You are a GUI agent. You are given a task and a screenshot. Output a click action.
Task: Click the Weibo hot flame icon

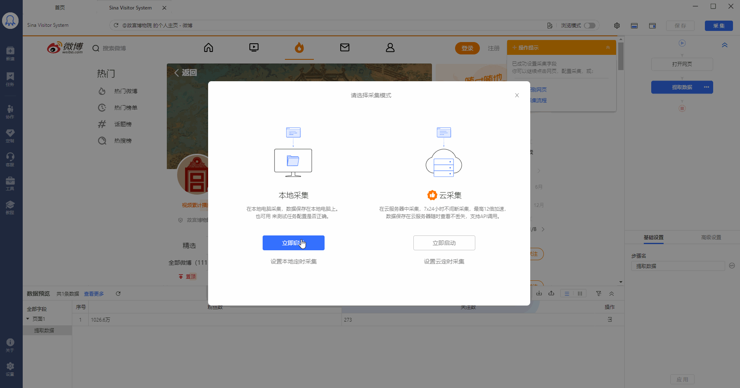[299, 48]
